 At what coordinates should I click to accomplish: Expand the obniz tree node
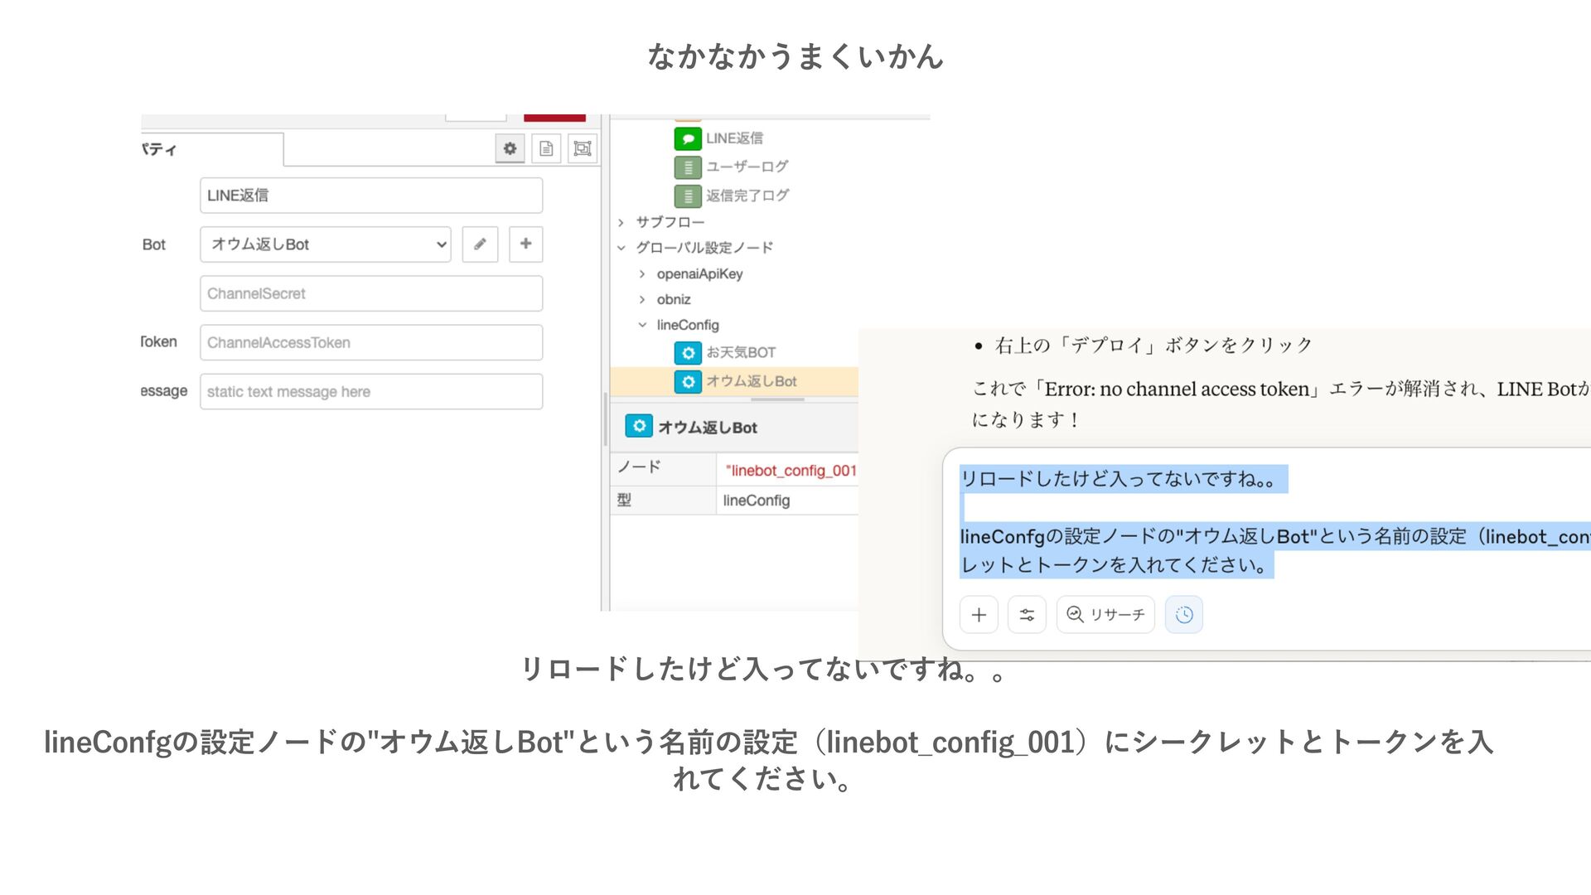(642, 300)
